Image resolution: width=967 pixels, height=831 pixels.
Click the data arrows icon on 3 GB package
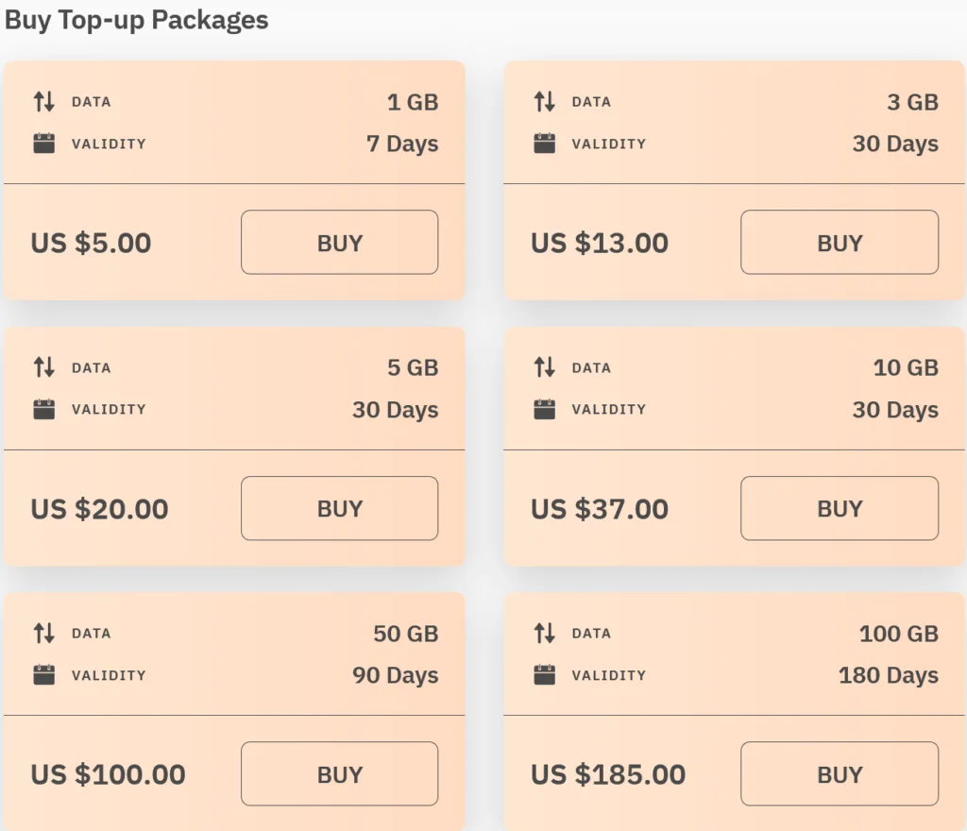tap(544, 102)
